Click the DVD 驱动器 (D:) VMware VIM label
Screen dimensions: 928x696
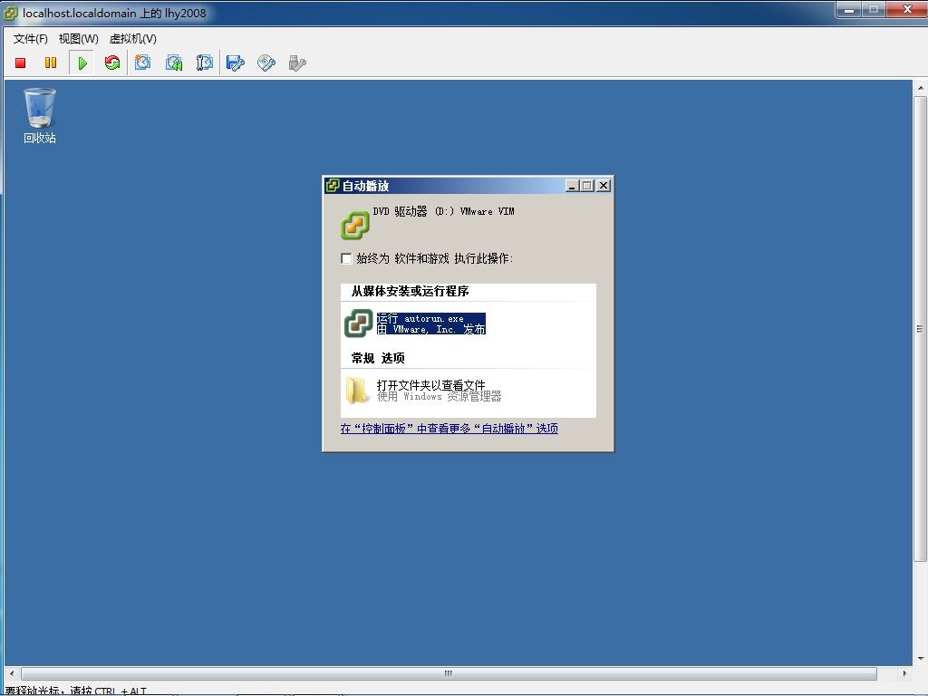[x=443, y=211]
